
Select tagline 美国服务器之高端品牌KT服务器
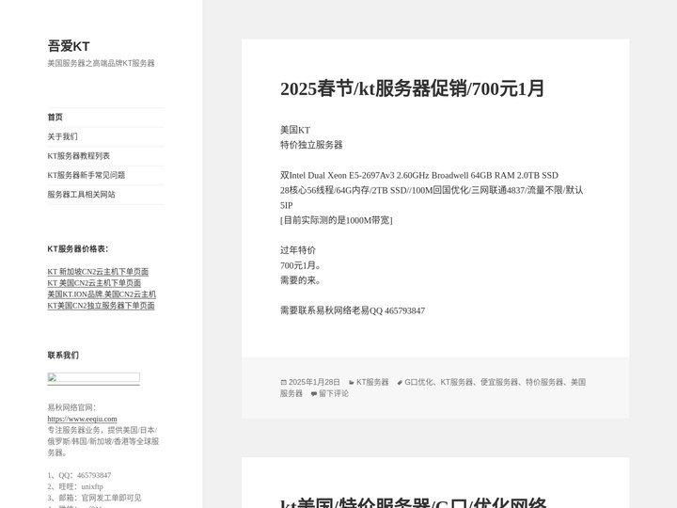(101, 63)
